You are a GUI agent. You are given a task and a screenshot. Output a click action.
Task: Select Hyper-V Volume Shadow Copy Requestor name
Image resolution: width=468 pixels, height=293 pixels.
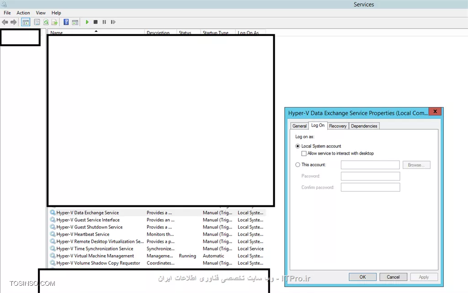(98, 263)
